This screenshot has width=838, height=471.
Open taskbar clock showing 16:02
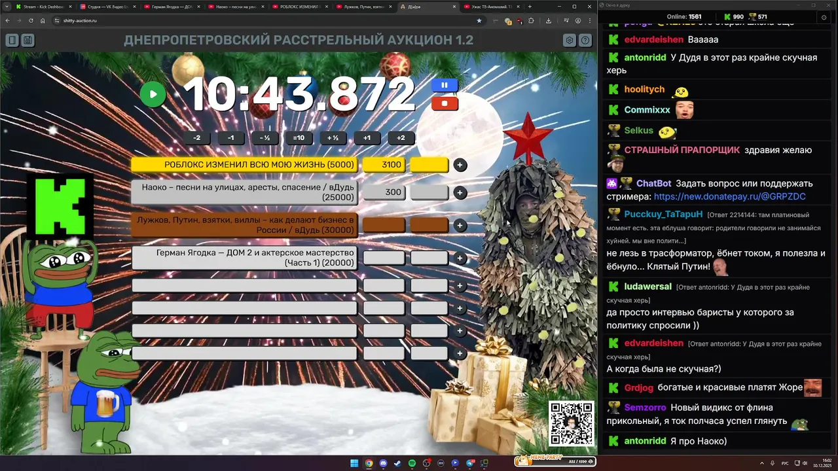(x=822, y=463)
